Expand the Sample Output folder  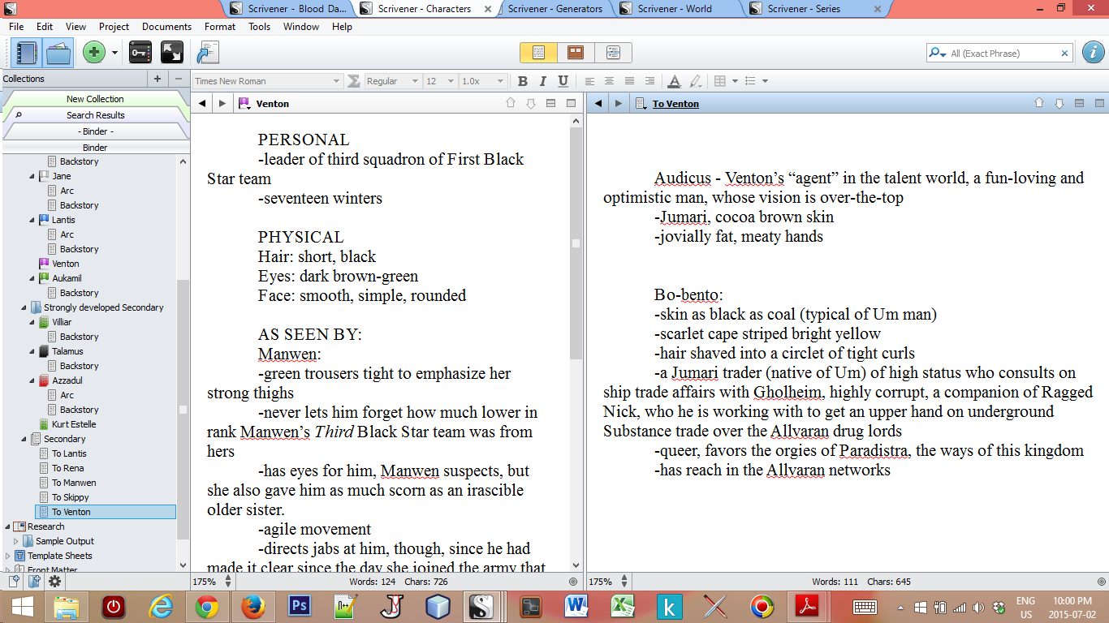click(x=15, y=541)
